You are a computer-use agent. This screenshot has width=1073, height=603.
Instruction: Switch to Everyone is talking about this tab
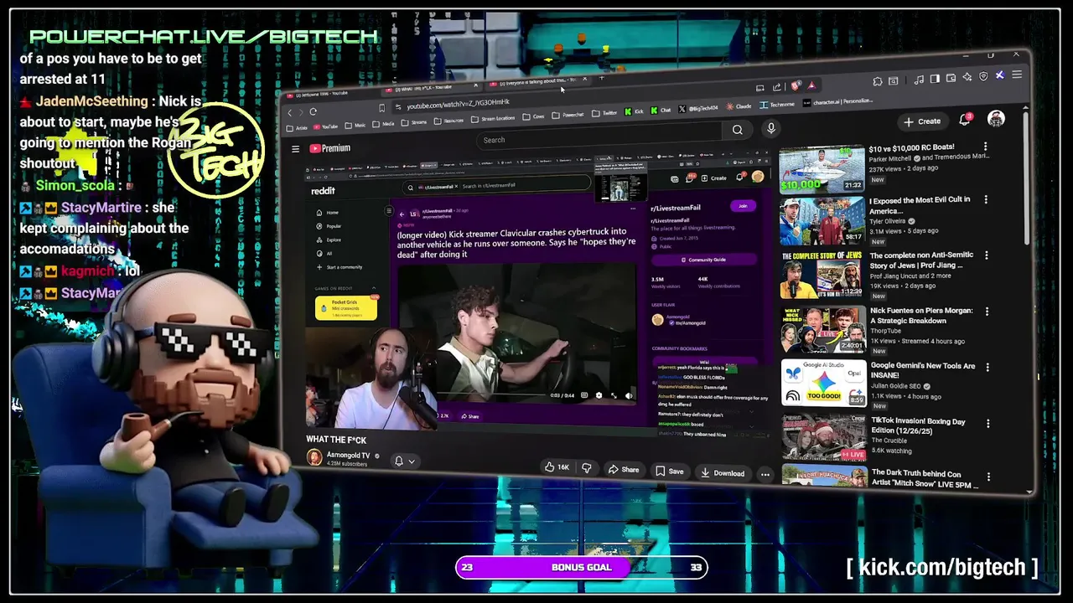536,81
